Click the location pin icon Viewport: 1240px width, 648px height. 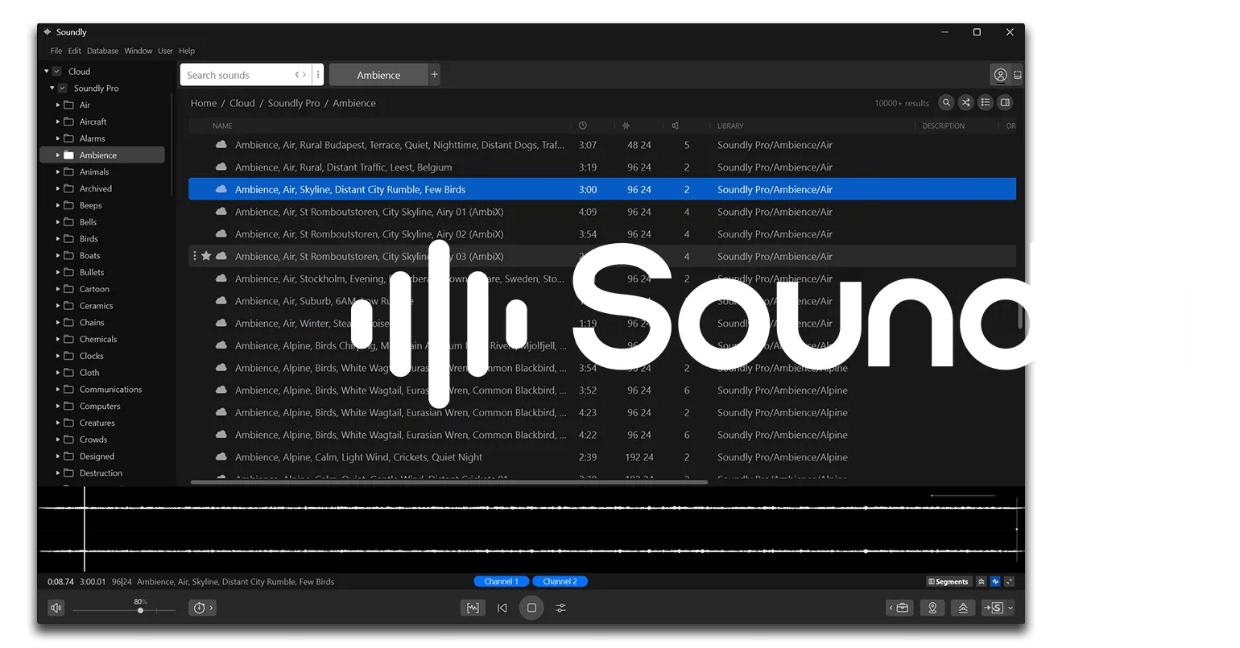pyautogui.click(x=932, y=608)
